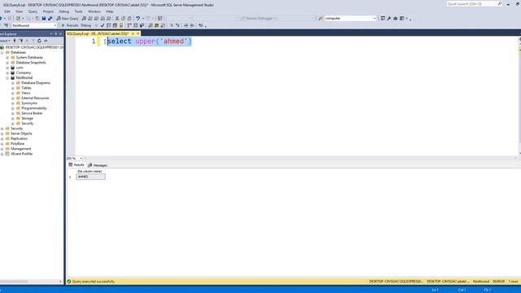
Task: Click the New Query button
Action: (x=68, y=18)
